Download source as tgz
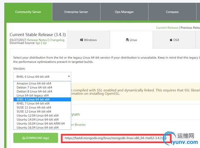This screenshot has width=200, height=148. (x=38, y=43)
